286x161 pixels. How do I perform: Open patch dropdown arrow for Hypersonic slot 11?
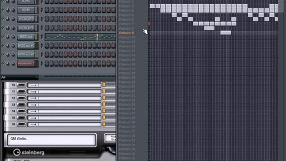[x=34, y=92]
